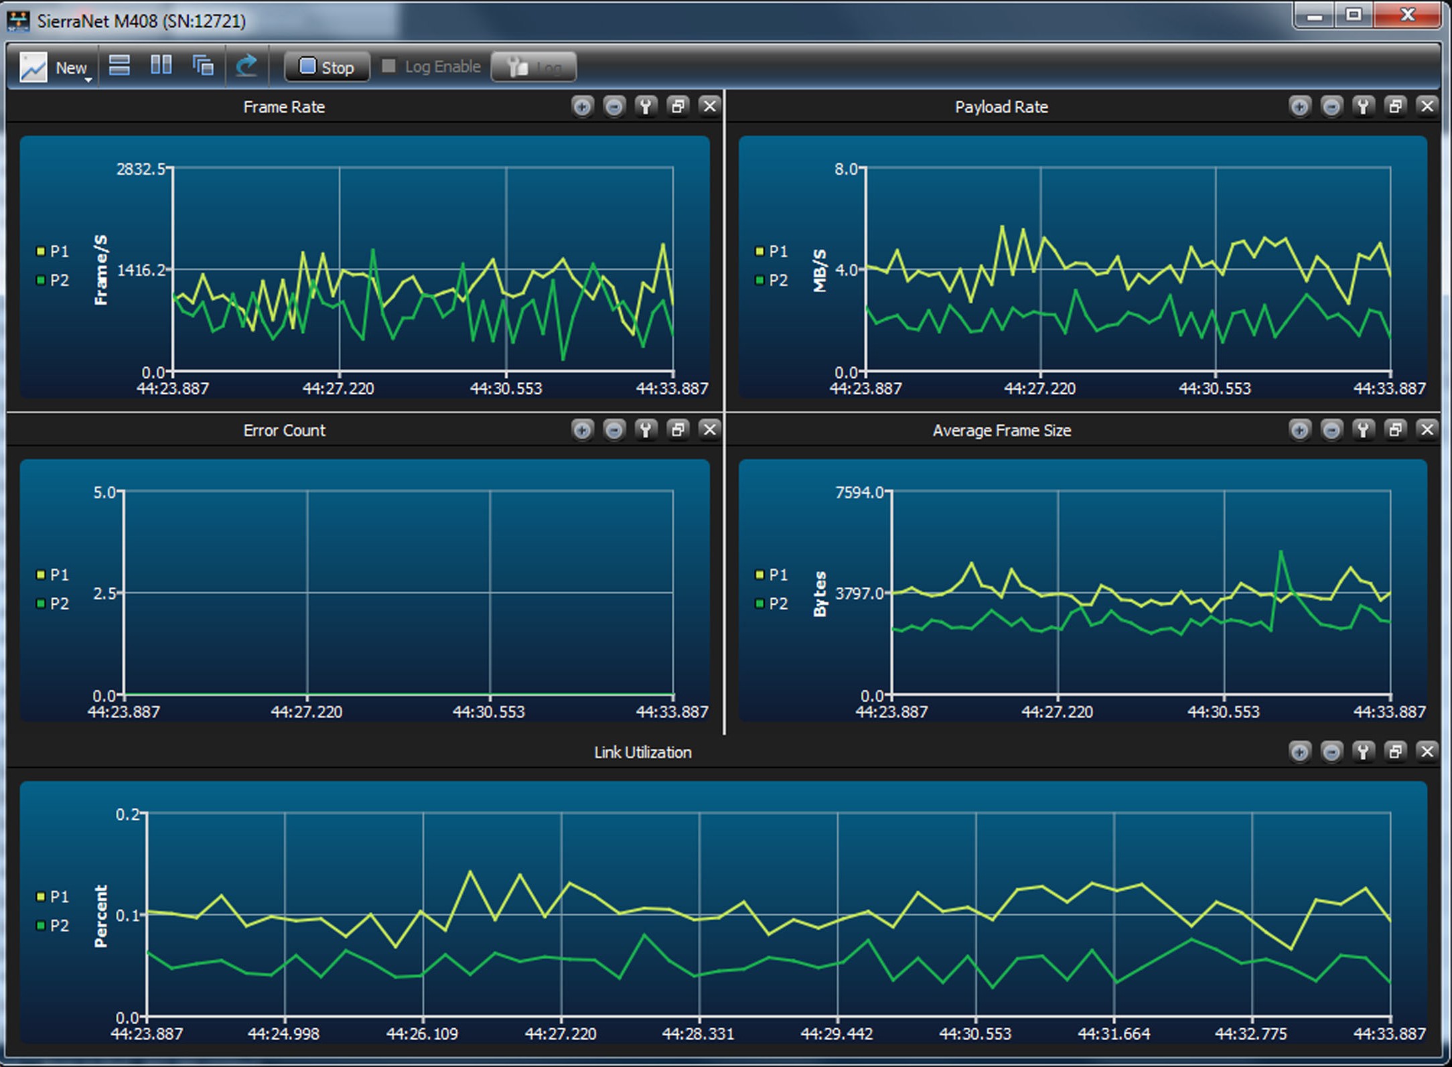Stop the live statistics capture
The width and height of the screenshot is (1452, 1067).
[327, 67]
